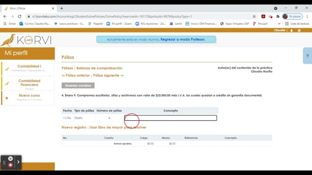Open Balanza de comprobación

pos(99,68)
